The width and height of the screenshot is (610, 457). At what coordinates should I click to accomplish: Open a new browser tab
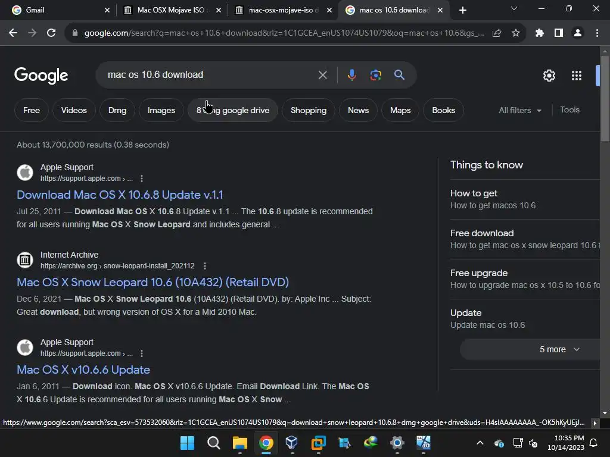point(462,10)
